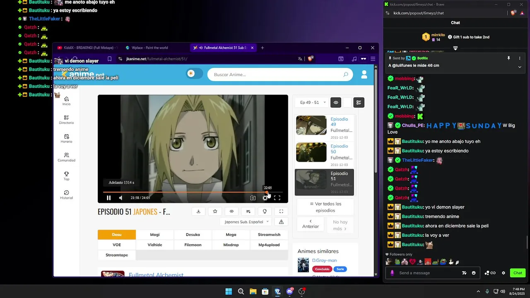This screenshot has width=530, height=298.
Task: Unpin the pinned BotRix message
Action: tap(509, 58)
